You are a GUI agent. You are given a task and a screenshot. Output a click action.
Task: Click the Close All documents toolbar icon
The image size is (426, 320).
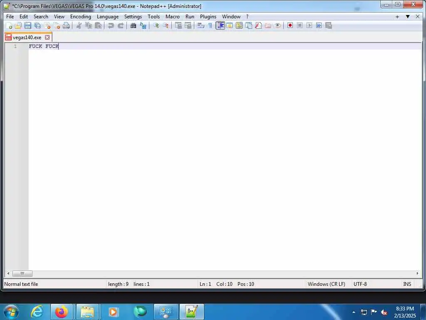pos(57,25)
